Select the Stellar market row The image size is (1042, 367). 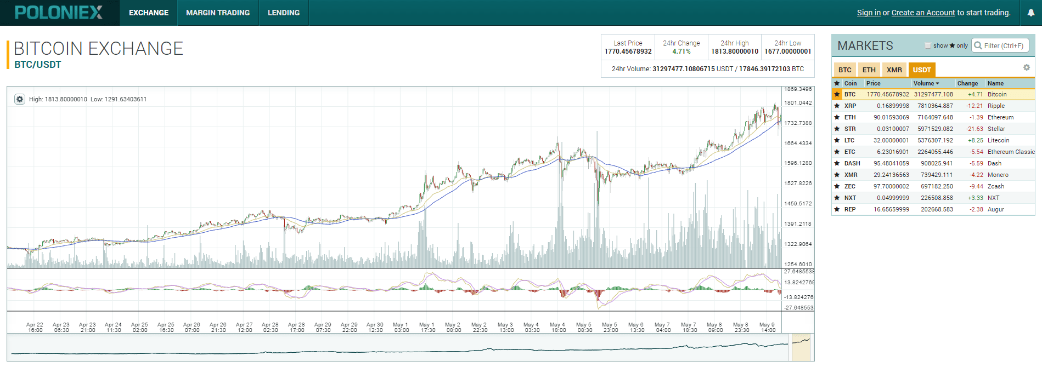[933, 129]
